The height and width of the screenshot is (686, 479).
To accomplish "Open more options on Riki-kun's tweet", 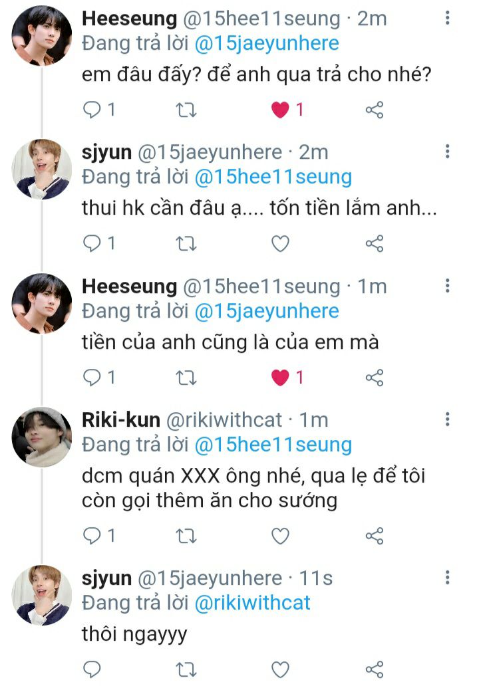I will [447, 419].
